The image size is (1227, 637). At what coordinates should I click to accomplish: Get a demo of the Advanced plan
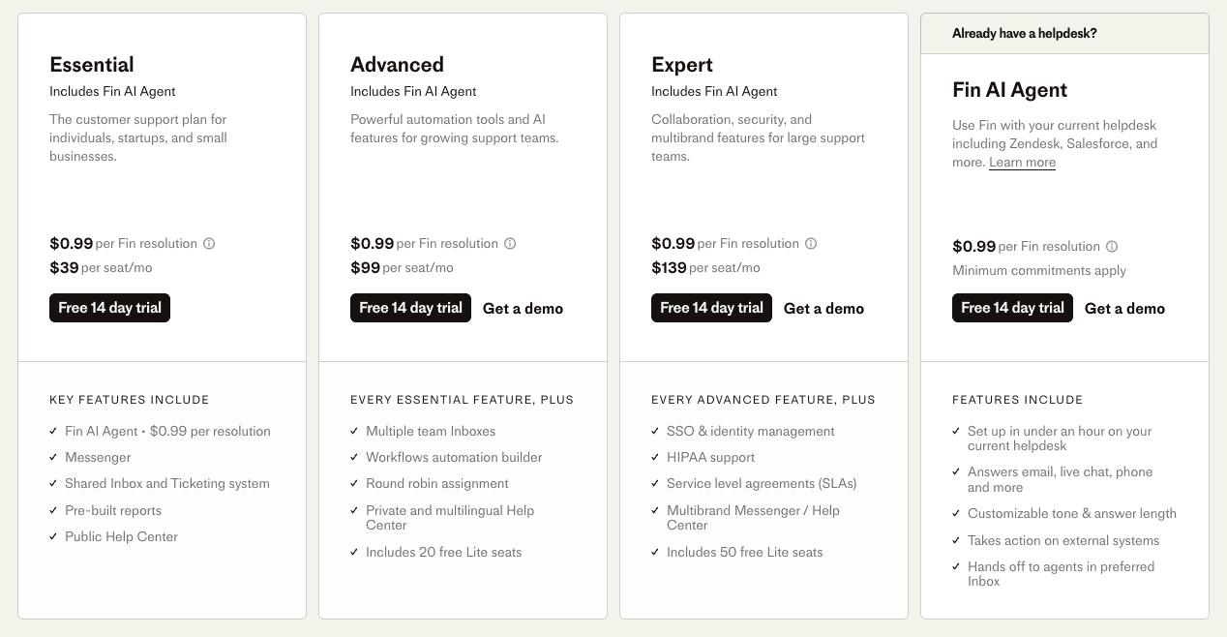click(523, 309)
